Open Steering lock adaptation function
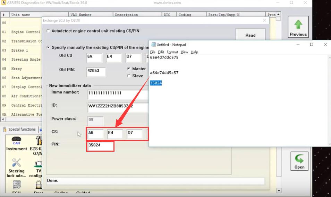 (x=16, y=168)
